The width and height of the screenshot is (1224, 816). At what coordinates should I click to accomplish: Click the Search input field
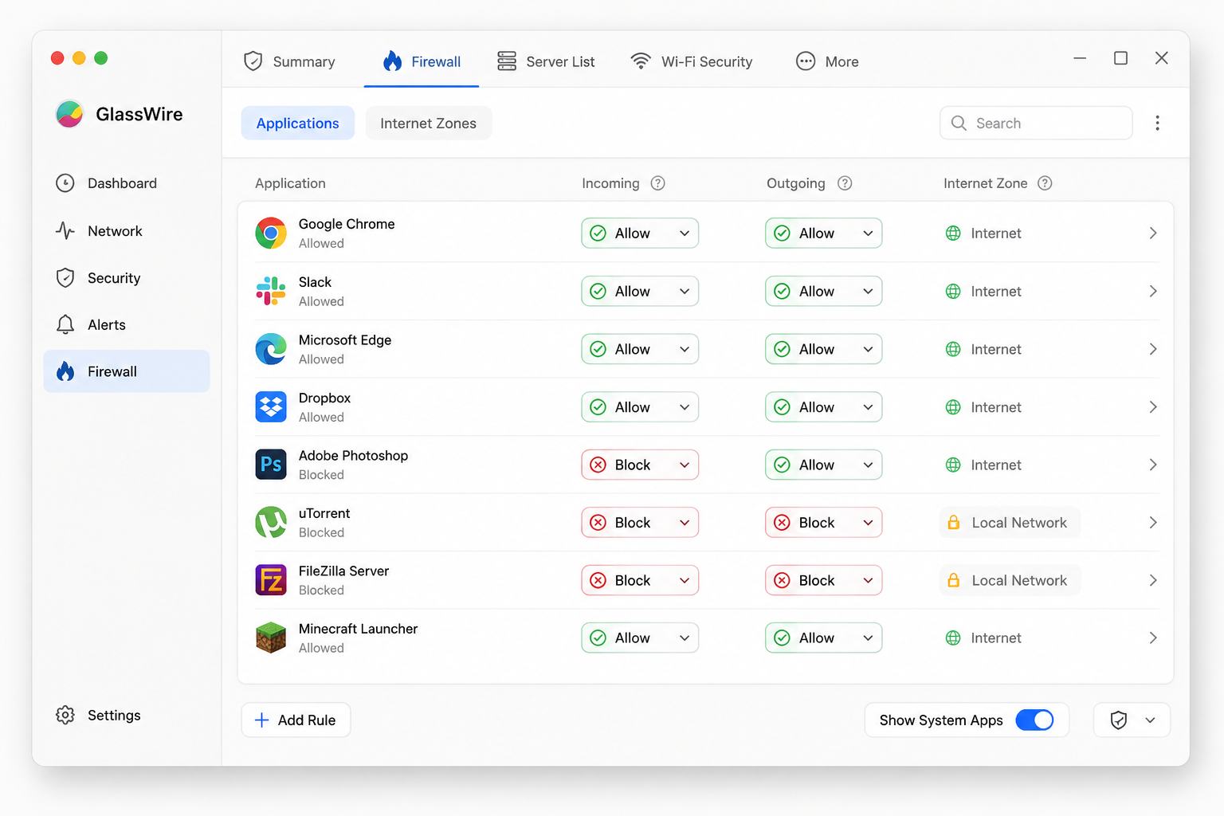[x=1036, y=123]
